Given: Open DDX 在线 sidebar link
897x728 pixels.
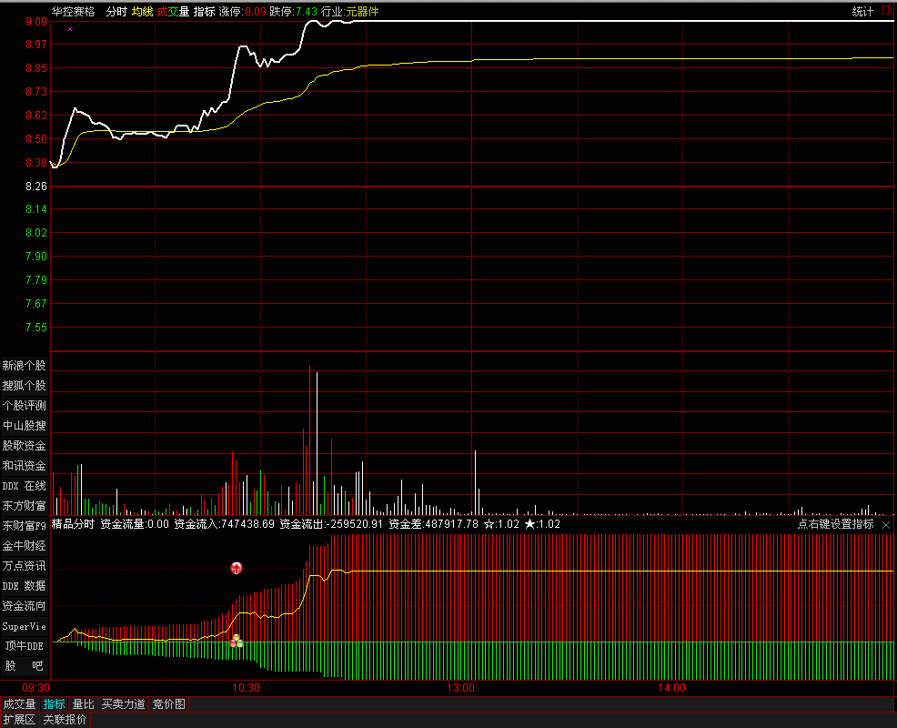Looking at the screenshot, I should click(24, 485).
